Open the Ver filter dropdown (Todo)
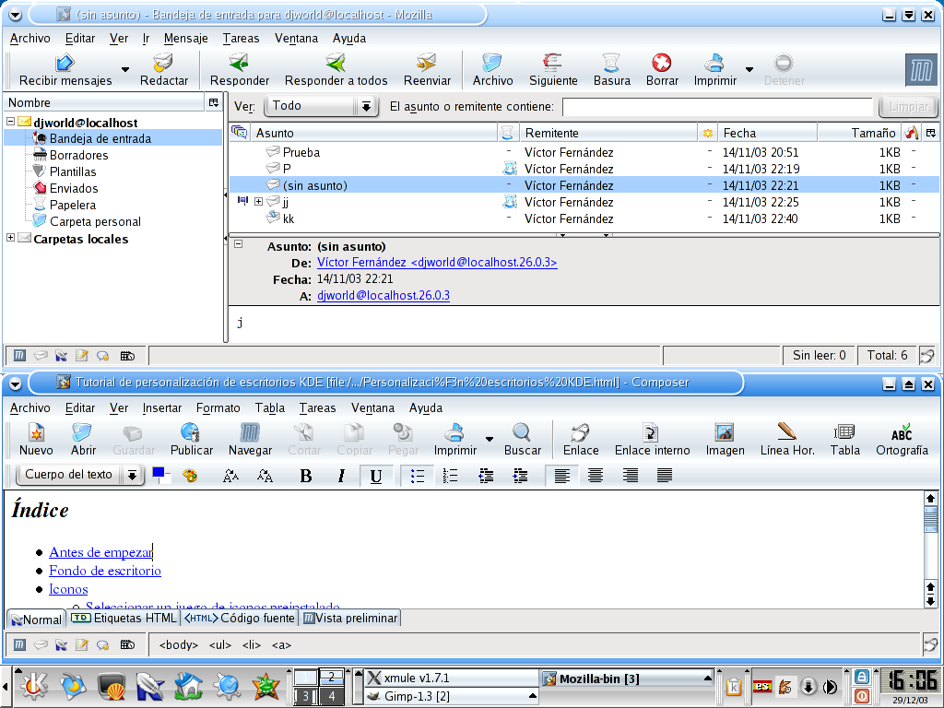The height and width of the screenshot is (708, 944). 322,107
